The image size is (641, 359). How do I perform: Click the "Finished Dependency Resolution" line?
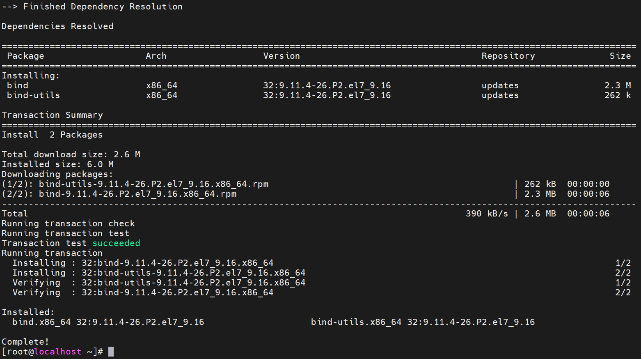pyautogui.click(x=92, y=7)
